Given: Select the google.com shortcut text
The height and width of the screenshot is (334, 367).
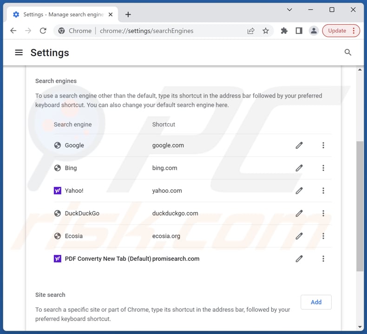Looking at the screenshot, I should (168, 145).
